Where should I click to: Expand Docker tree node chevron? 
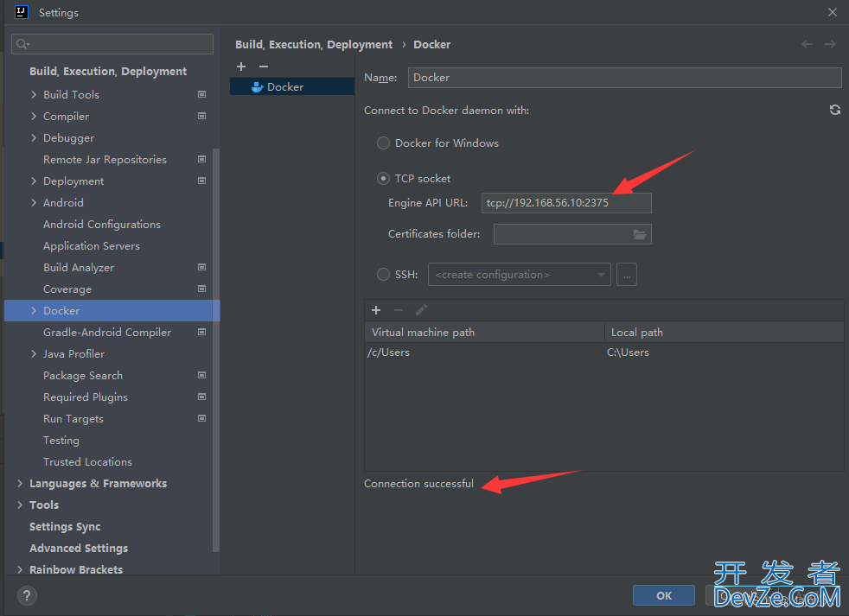coord(34,310)
